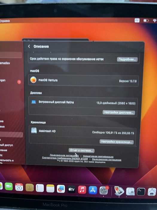Image resolution: width=157 pixels, height=210 pixels.
Task: Click the sidebar search field
Action: pyautogui.click(x=11, y=55)
